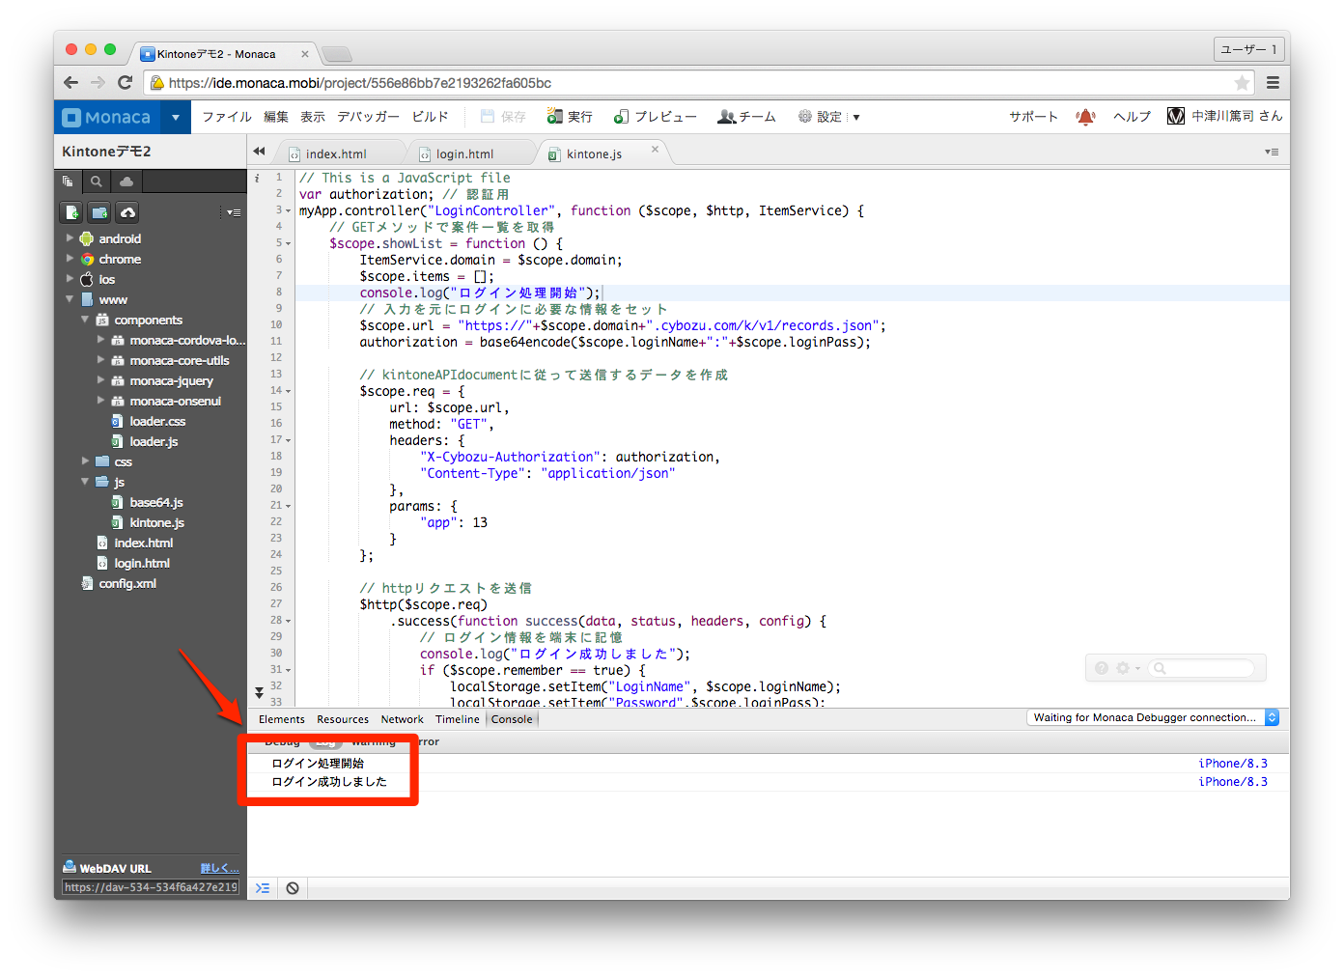Click the clear console icon
Screen dimensions: 1344x977
pos(293,888)
